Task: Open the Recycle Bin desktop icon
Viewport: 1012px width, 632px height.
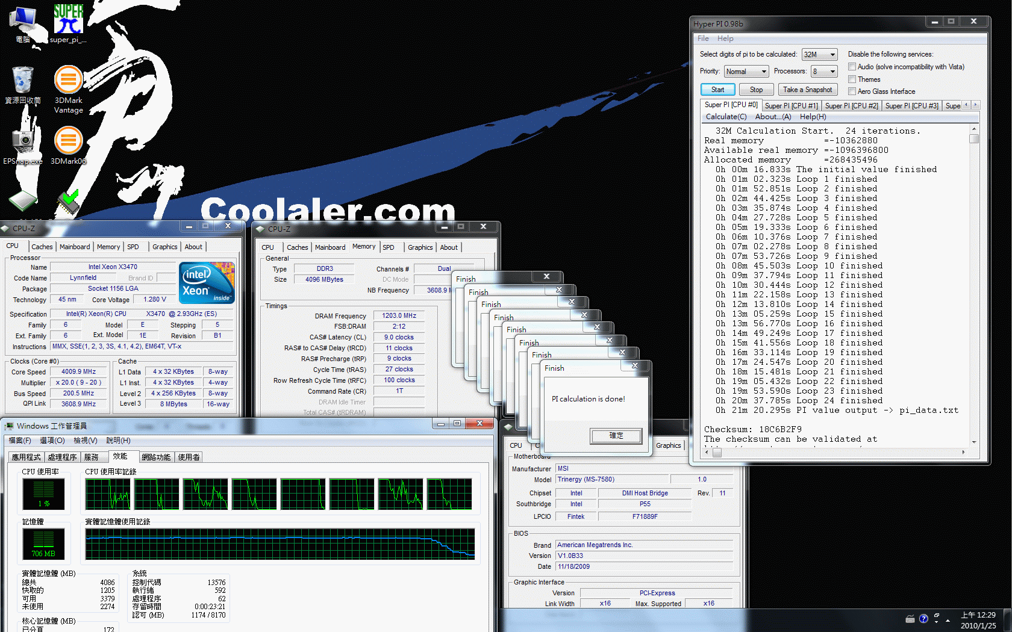Action: (x=23, y=84)
